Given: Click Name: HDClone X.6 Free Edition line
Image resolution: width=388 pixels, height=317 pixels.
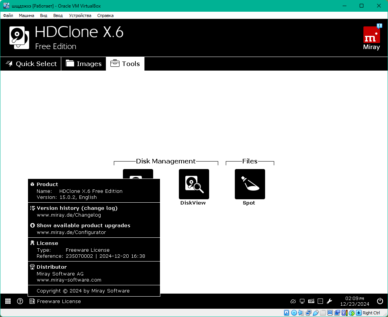Looking at the screenshot, I should tap(79, 191).
